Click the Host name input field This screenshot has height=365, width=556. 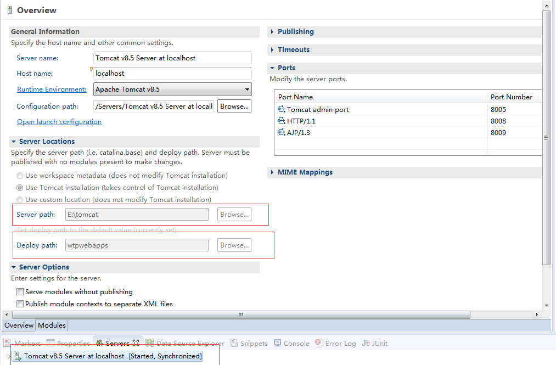(173, 74)
